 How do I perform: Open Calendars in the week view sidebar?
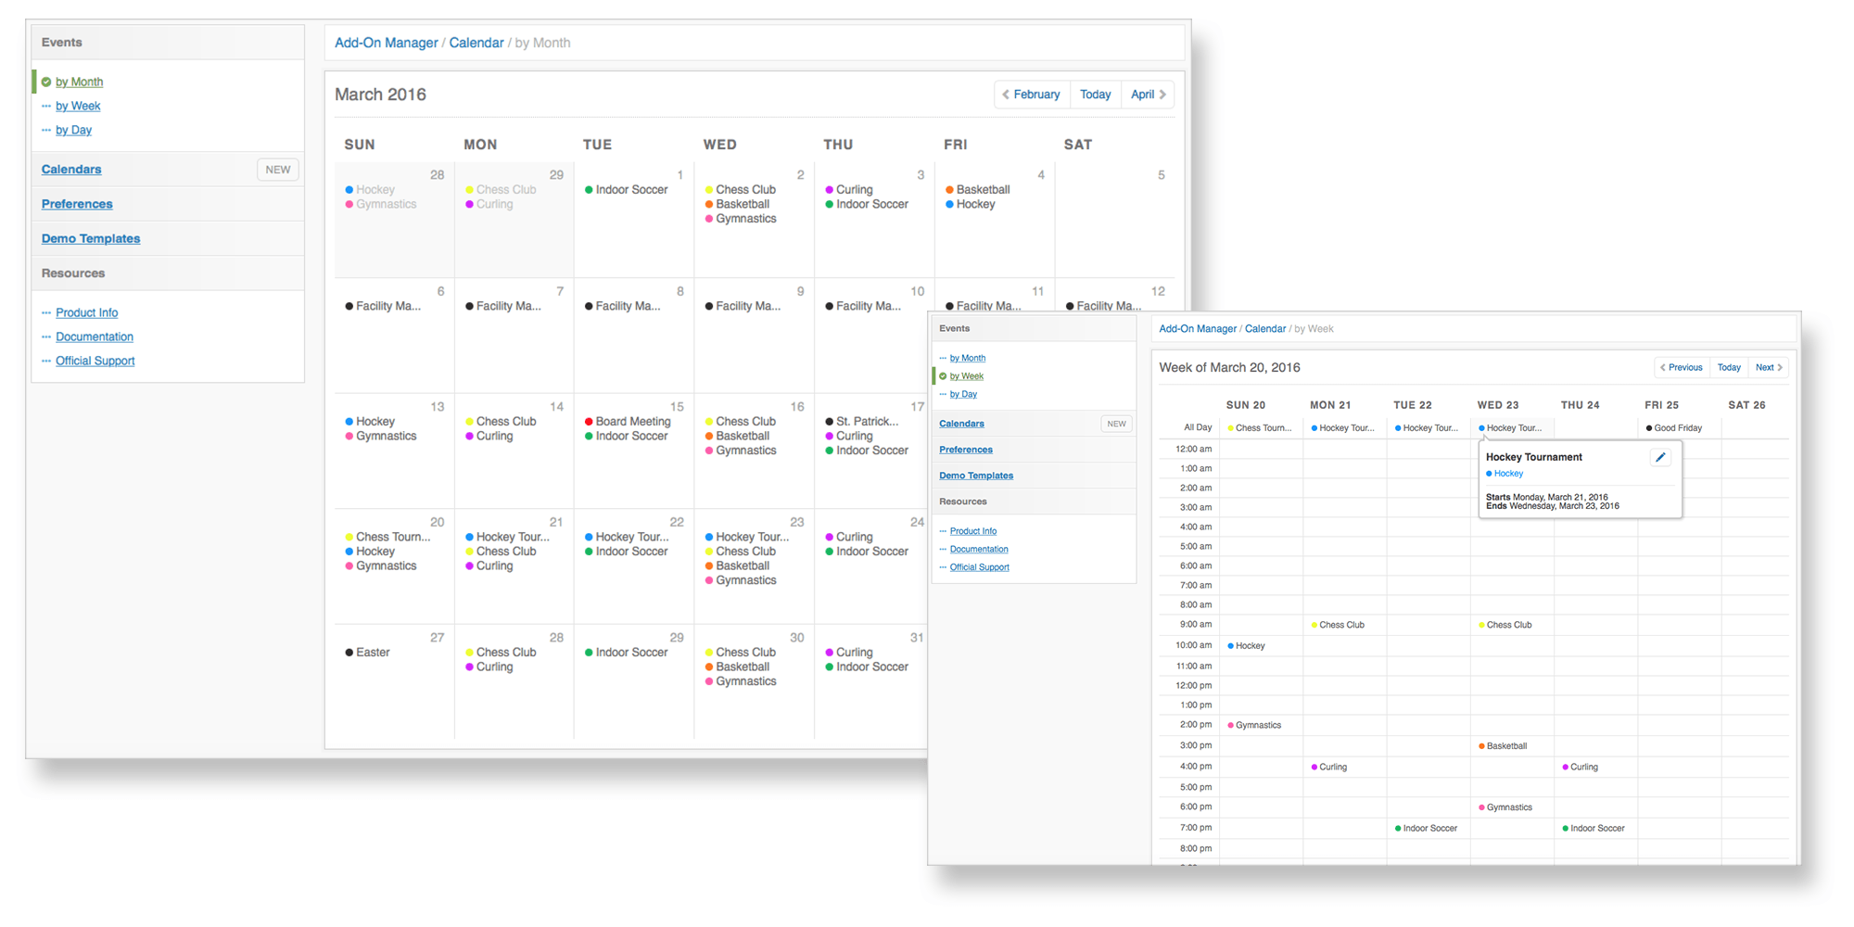pyautogui.click(x=961, y=424)
